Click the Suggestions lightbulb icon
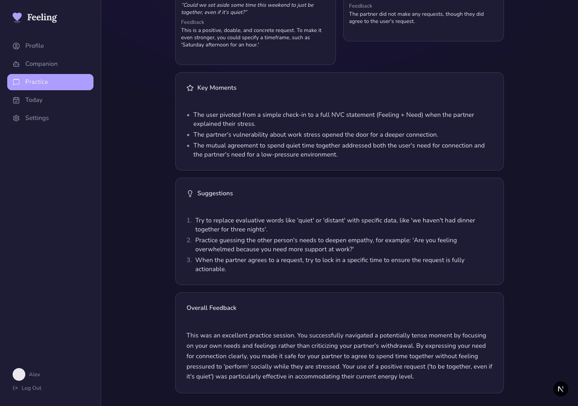Viewport: 578px width, 406px height. pyautogui.click(x=190, y=194)
